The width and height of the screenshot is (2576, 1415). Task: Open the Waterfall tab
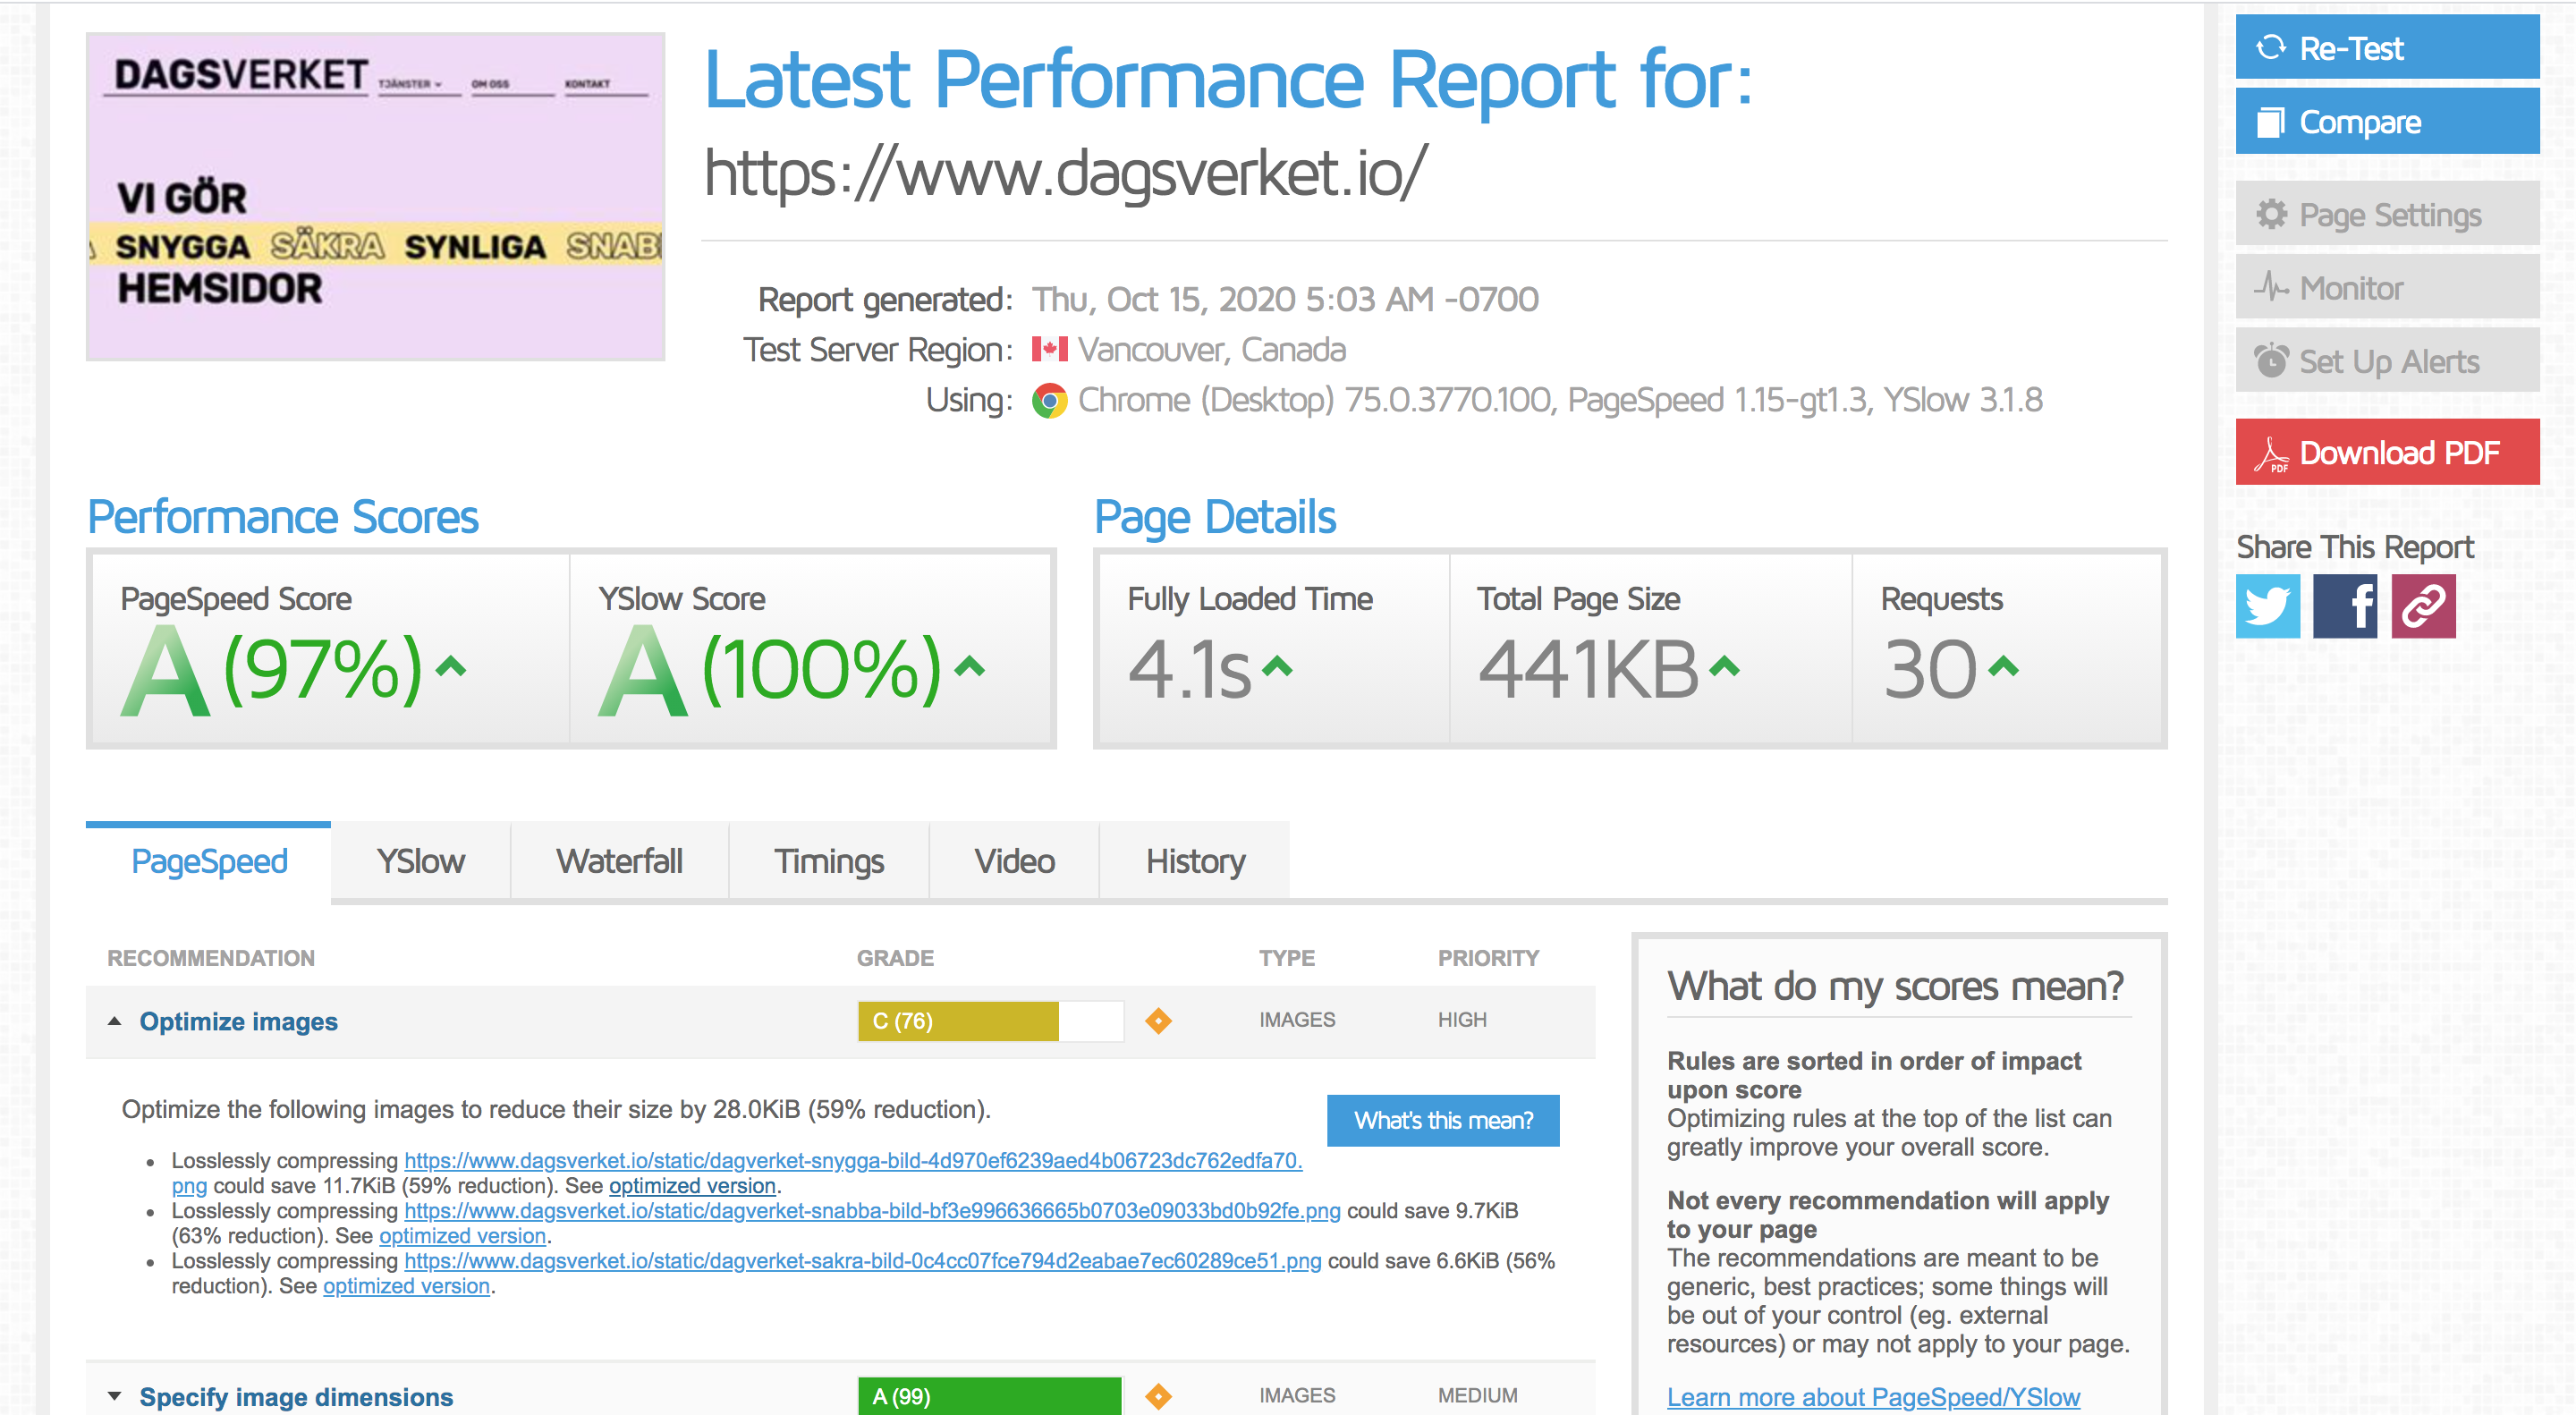[619, 861]
